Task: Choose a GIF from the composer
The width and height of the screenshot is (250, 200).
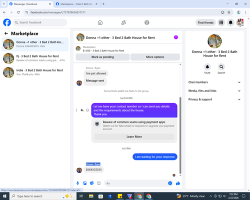Action: pyautogui.click(x=99, y=183)
